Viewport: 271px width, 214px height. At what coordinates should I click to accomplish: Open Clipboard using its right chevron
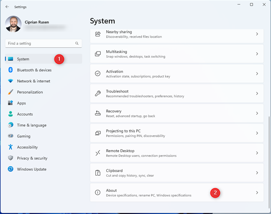(x=257, y=173)
